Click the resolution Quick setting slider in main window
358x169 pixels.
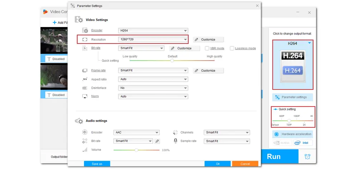289,121
